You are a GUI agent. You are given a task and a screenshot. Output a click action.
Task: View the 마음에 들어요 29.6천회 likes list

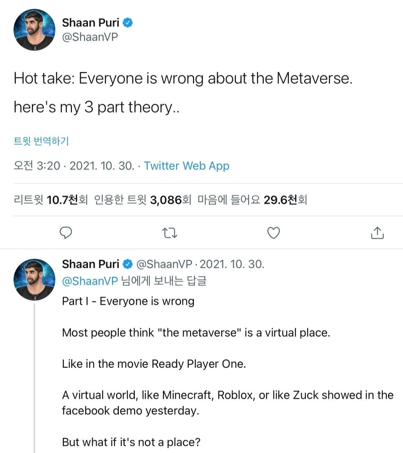(x=252, y=200)
